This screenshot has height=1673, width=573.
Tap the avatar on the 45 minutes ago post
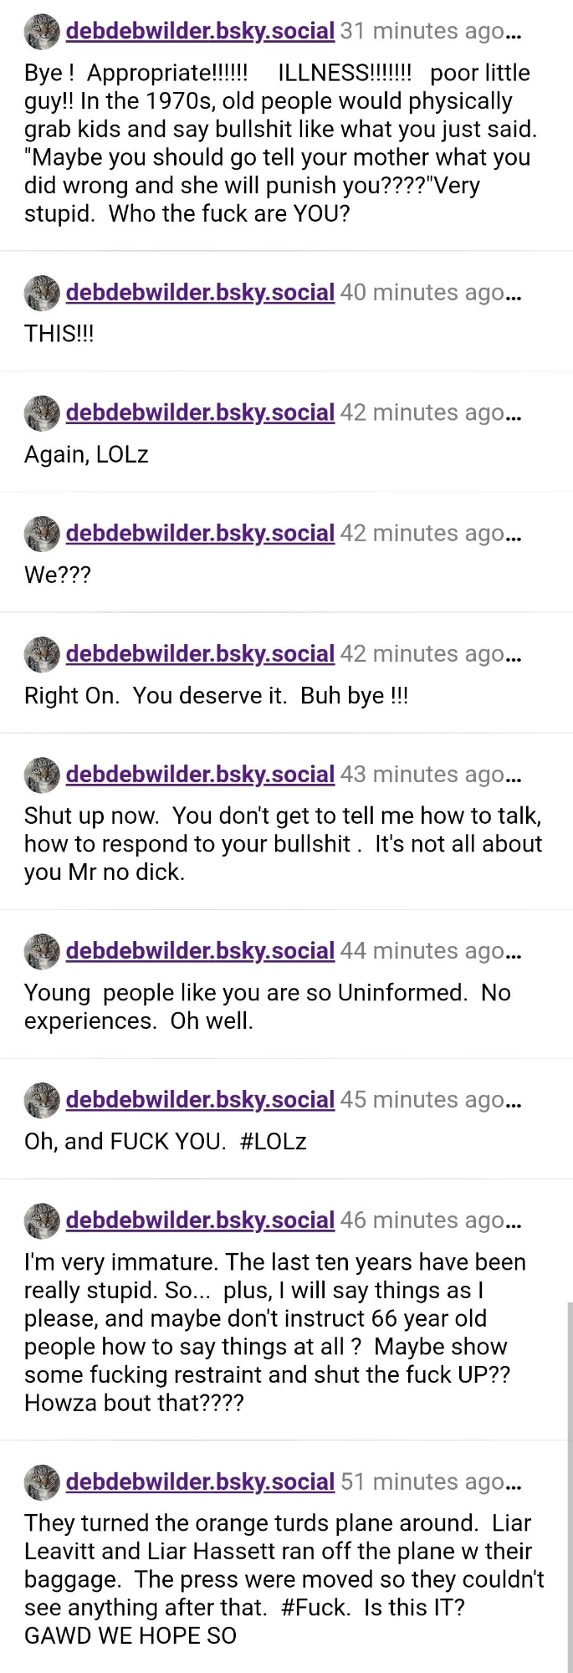pyautogui.click(x=42, y=1100)
